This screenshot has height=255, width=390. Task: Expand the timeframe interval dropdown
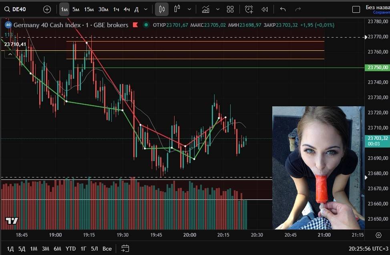click(x=145, y=9)
